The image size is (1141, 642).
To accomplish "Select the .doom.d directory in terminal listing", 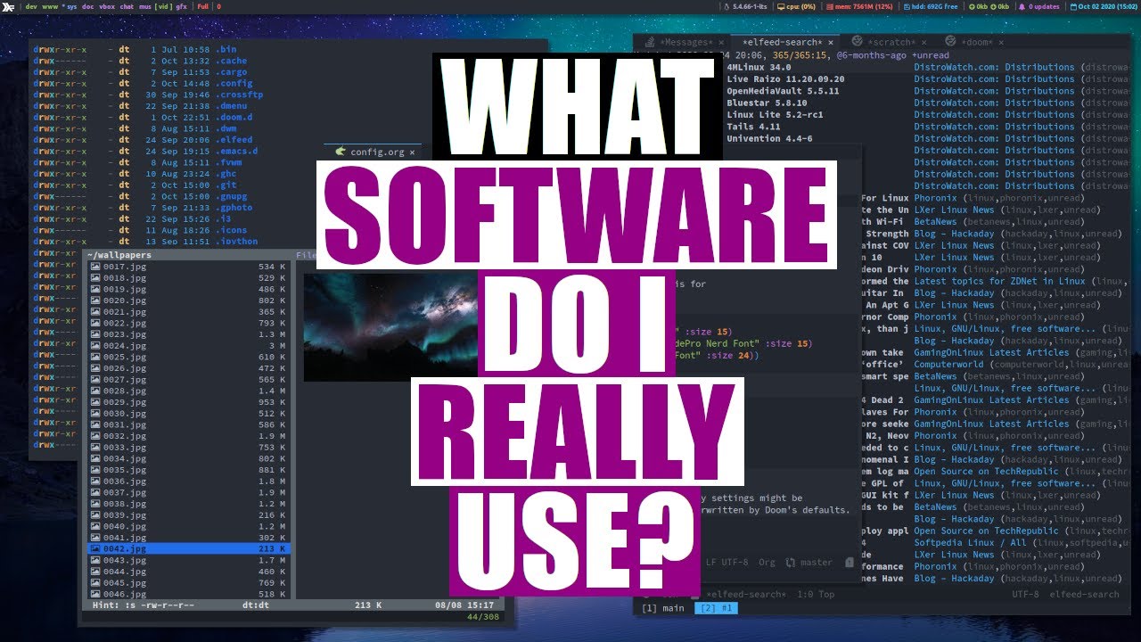I will coord(234,117).
